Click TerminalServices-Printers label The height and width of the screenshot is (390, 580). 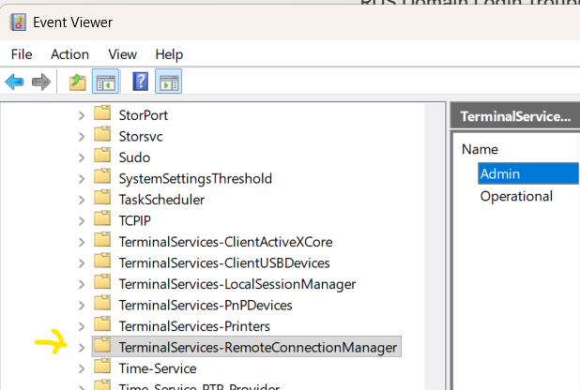[194, 326]
